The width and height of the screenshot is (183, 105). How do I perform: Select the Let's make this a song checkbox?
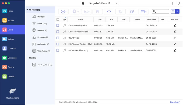58,50
